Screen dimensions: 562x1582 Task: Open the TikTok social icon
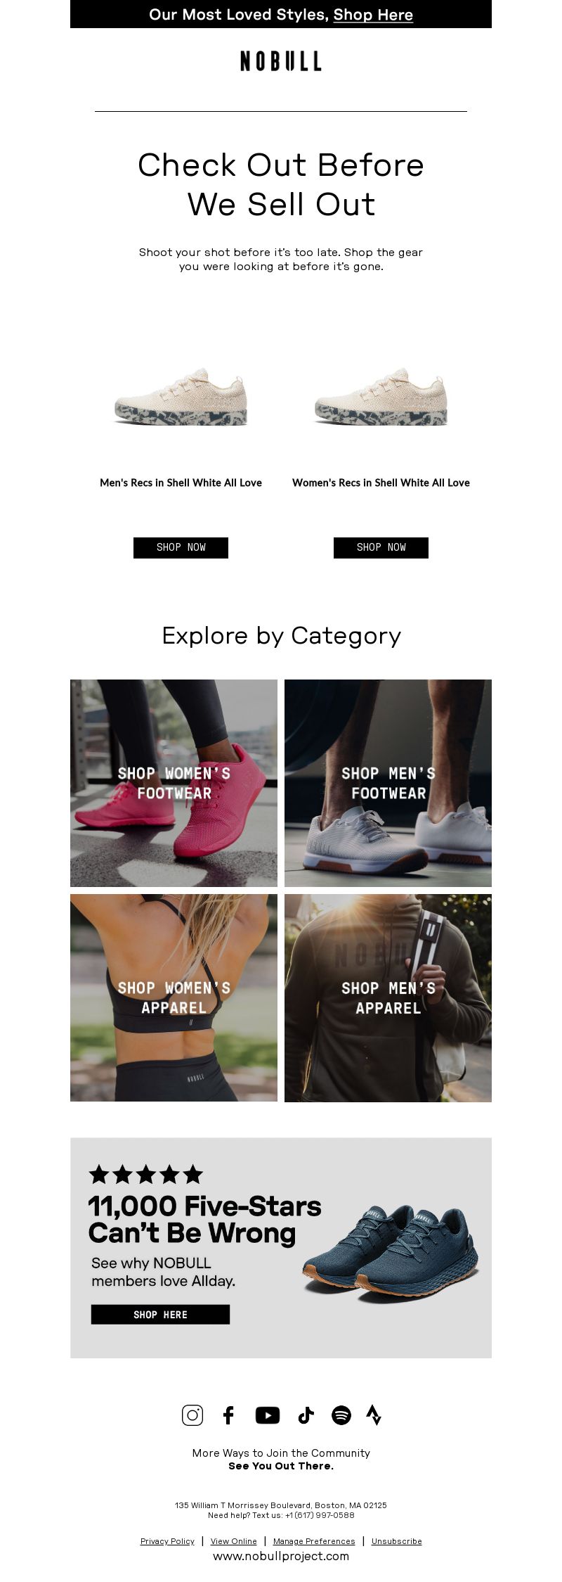pyautogui.click(x=306, y=1415)
